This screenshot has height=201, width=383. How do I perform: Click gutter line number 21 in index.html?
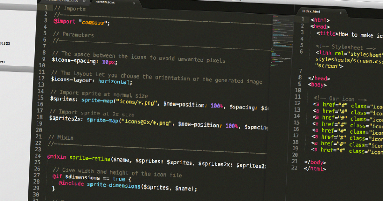click(295, 161)
